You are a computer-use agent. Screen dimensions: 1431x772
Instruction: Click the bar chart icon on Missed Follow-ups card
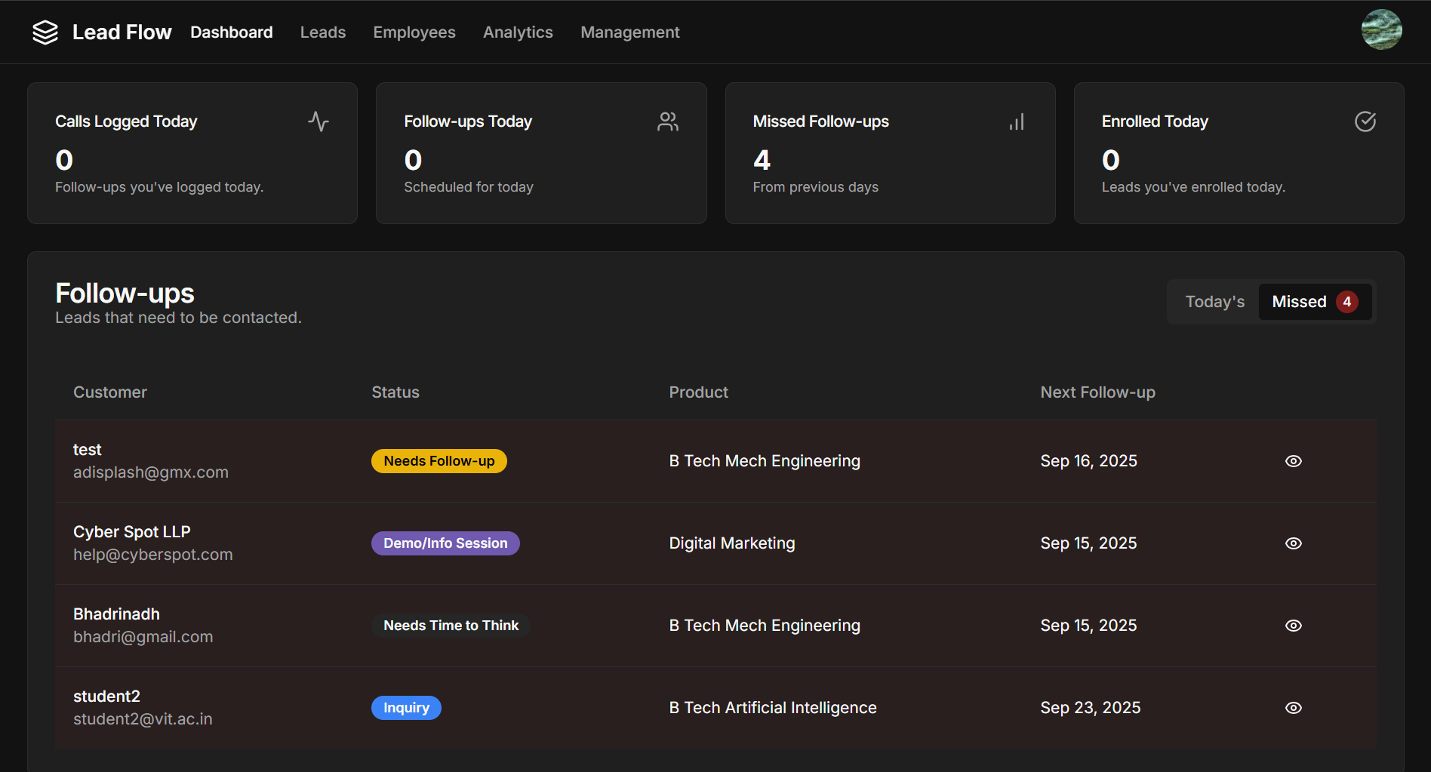coord(1016,121)
